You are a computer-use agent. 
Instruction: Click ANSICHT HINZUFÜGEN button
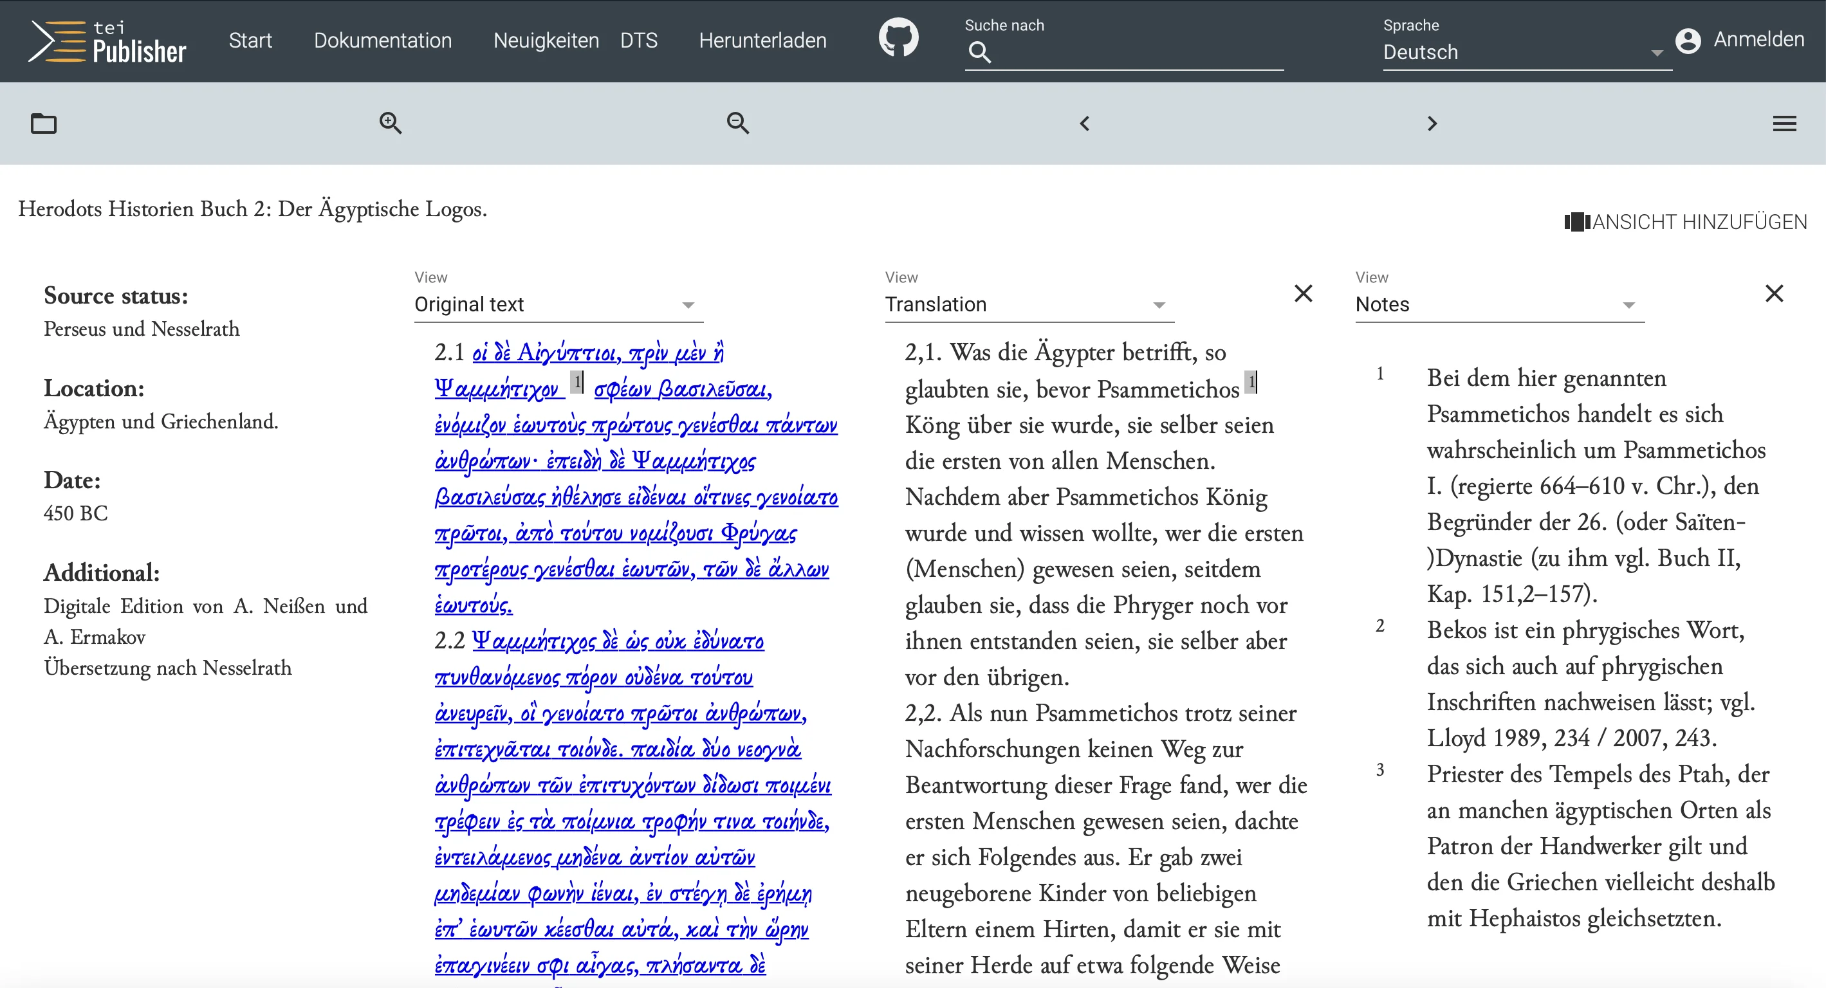tap(1686, 222)
